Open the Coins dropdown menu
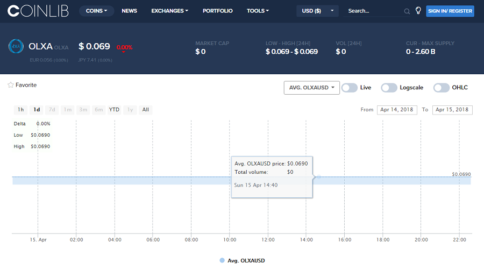The height and width of the screenshot is (270, 484). 97,11
